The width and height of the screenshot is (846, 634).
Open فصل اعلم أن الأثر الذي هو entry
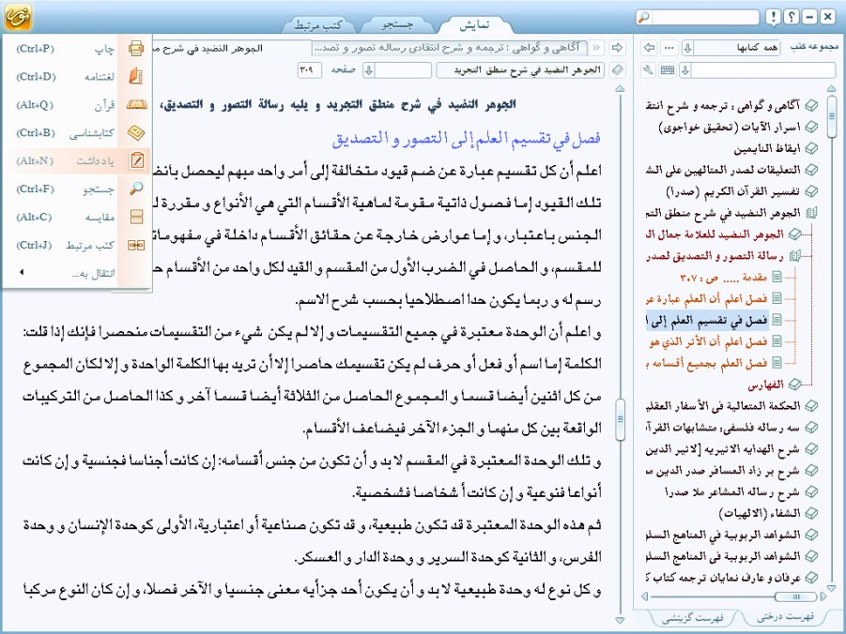tap(708, 341)
